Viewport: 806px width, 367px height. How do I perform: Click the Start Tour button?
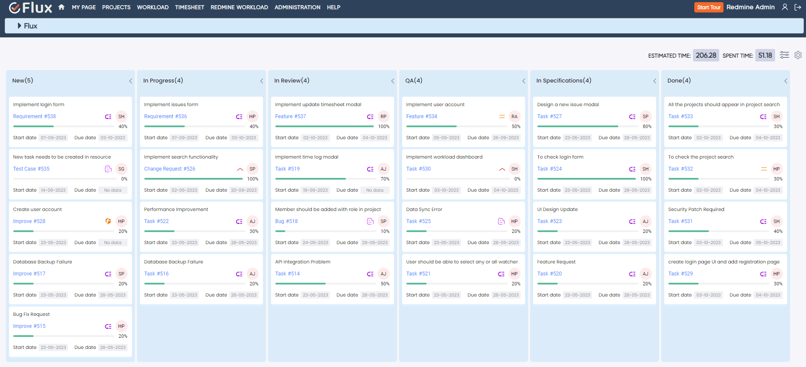pos(708,7)
